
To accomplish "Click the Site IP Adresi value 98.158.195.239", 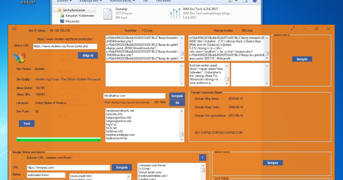I will [60, 31].
